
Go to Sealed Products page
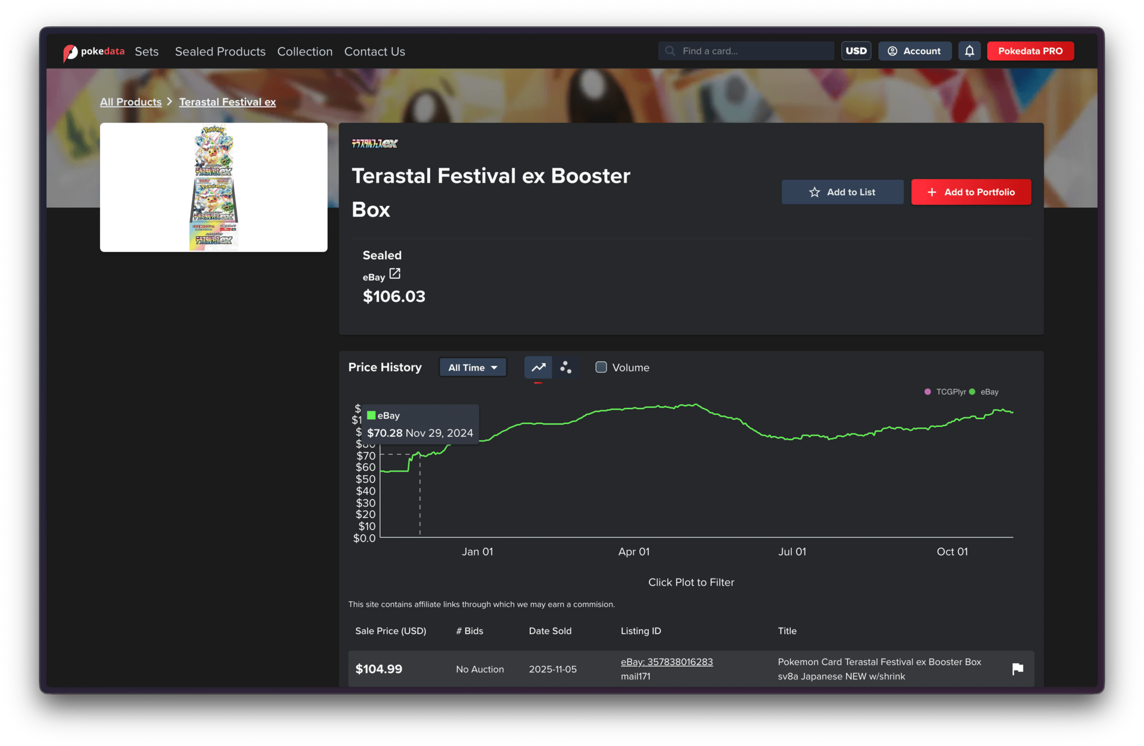(220, 52)
